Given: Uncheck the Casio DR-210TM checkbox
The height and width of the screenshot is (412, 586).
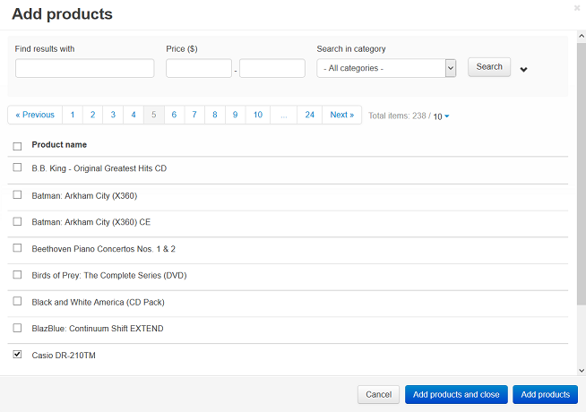Looking at the screenshot, I should (17, 354).
